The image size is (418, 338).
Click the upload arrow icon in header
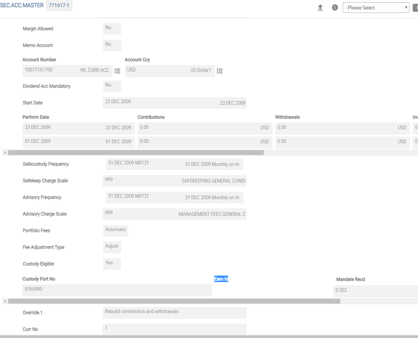[320, 7]
